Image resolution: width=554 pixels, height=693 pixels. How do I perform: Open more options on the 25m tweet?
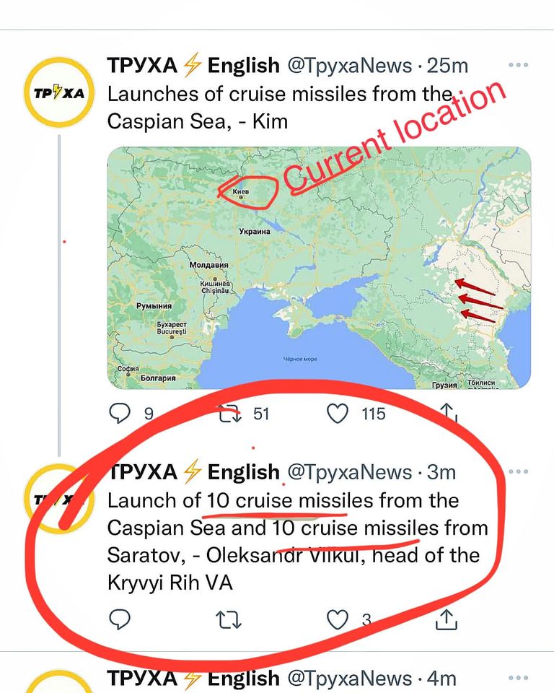point(518,65)
